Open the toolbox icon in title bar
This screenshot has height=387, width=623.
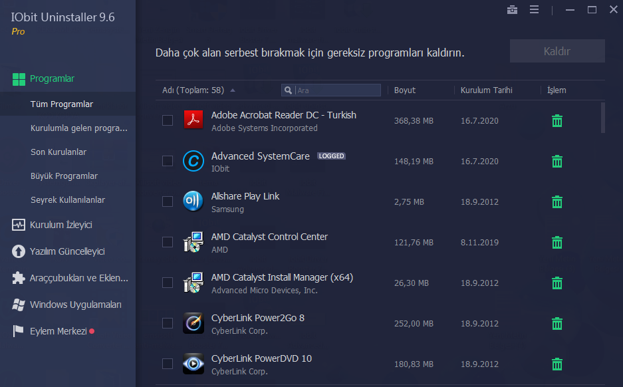(512, 9)
